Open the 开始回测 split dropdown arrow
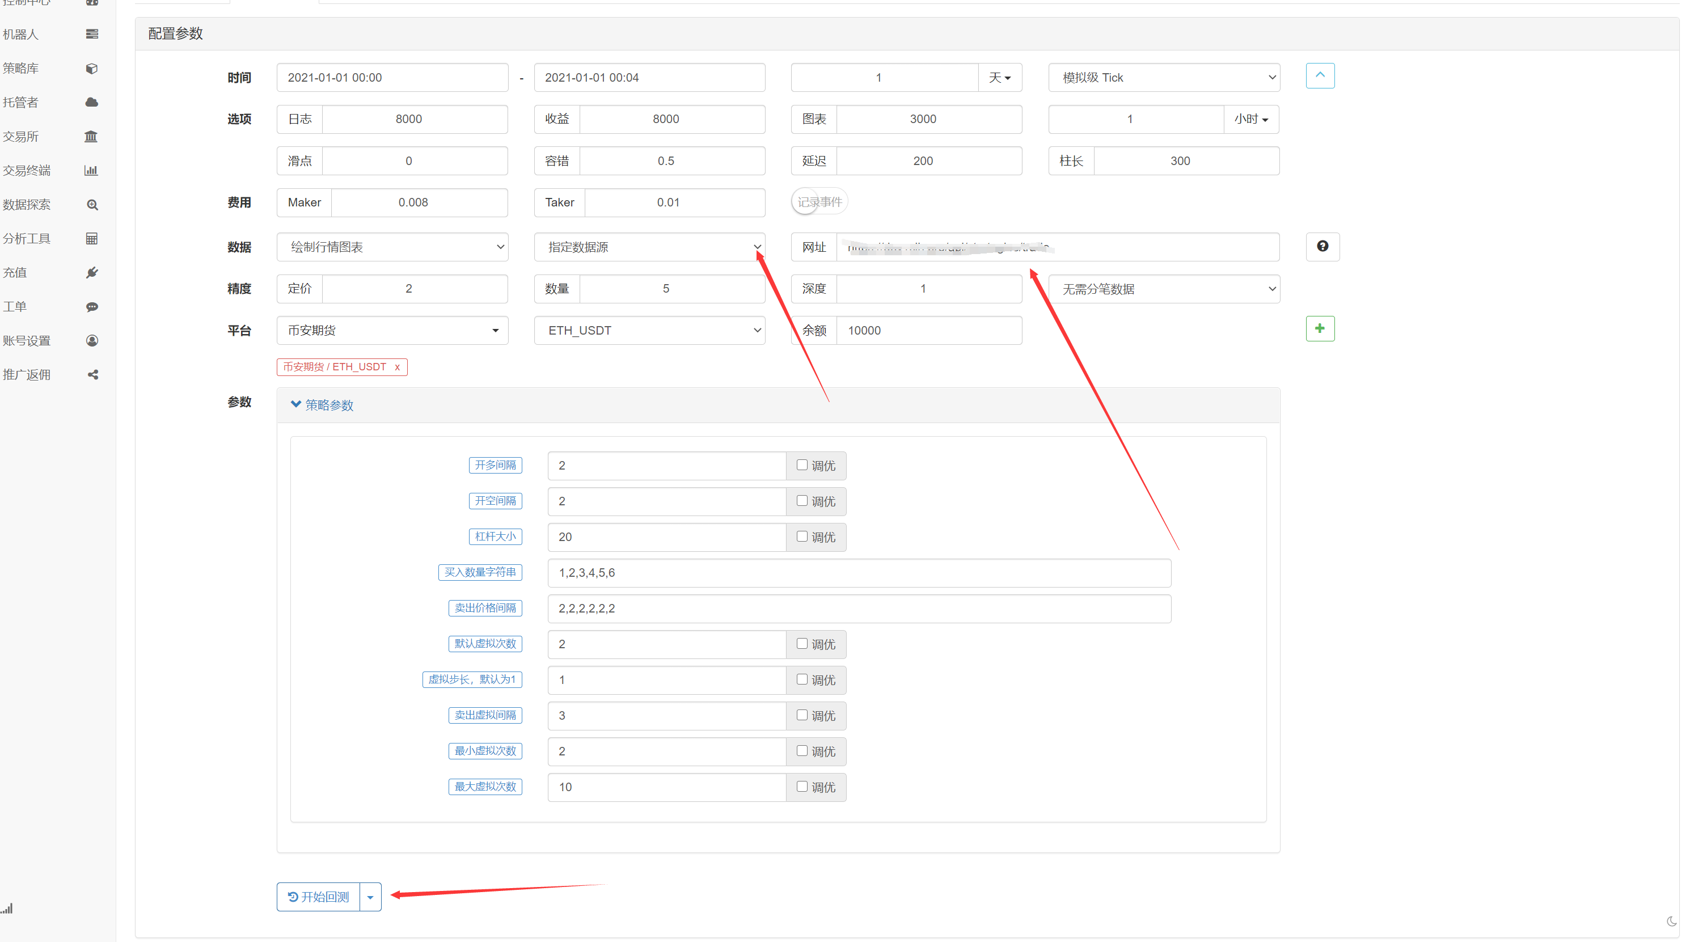 tap(371, 897)
